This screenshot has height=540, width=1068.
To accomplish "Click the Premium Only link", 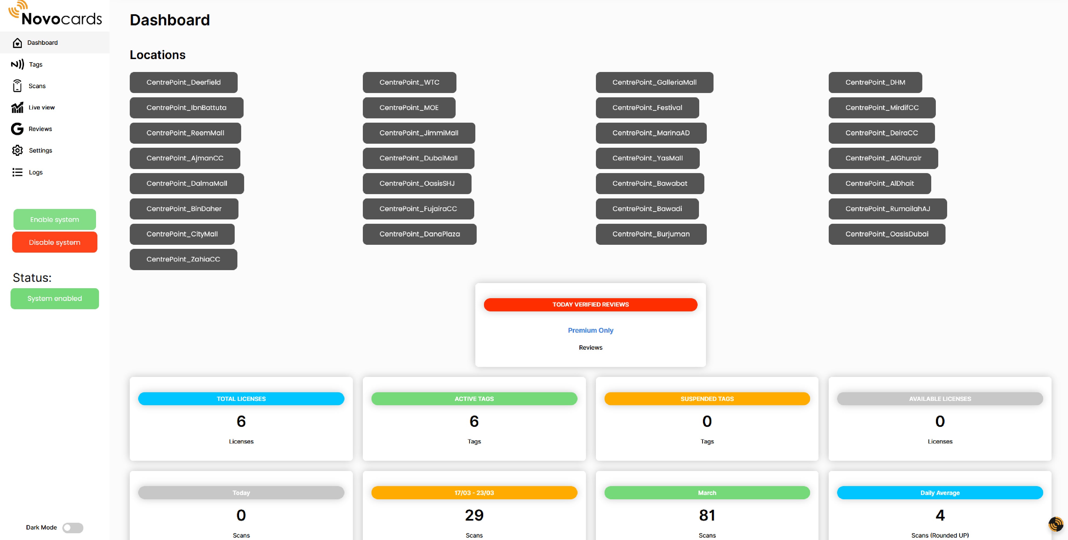I will tap(591, 330).
